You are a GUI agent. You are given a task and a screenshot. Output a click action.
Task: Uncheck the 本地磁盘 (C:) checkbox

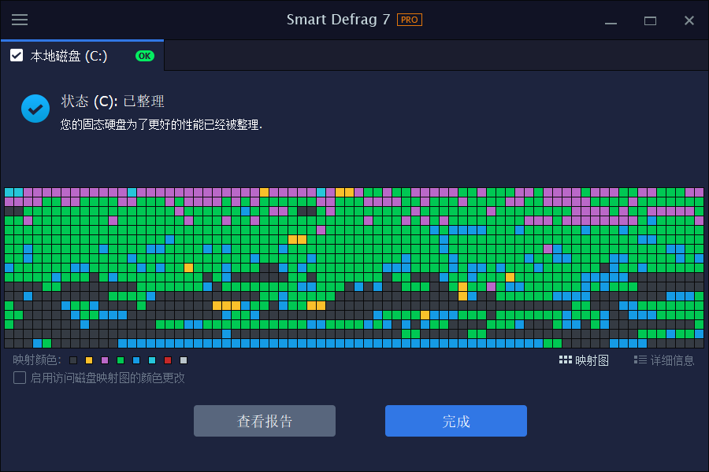tap(16, 56)
